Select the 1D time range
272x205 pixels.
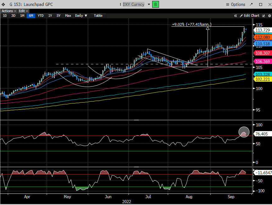click(5, 16)
